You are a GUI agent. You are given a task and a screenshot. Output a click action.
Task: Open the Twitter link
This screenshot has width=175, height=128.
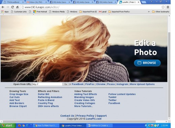pyautogui.click(x=112, y=100)
